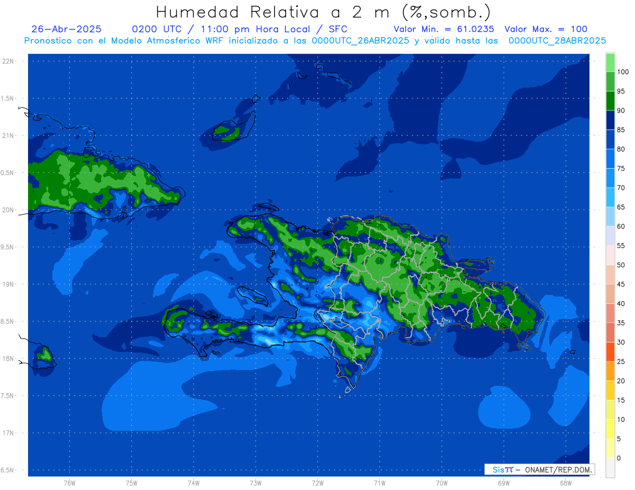Click the green swatch between 95 and 100

coord(610,81)
